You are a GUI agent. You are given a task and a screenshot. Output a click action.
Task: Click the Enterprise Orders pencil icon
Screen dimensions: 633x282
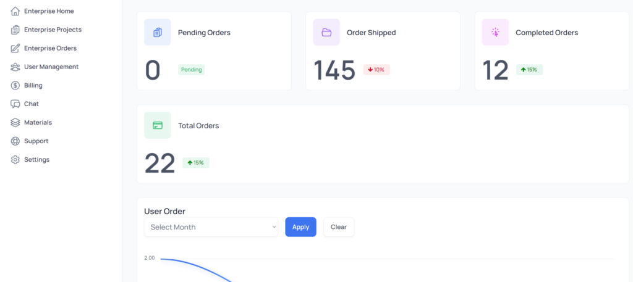tap(15, 48)
